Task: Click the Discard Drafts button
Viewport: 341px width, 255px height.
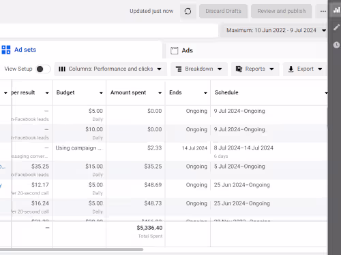Action: click(223, 11)
